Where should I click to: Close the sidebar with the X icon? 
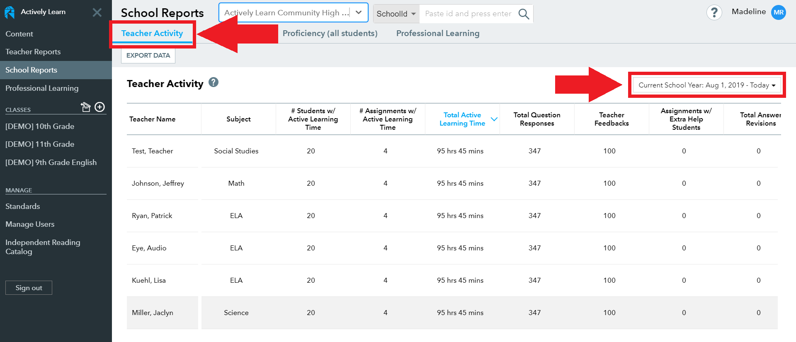97,12
